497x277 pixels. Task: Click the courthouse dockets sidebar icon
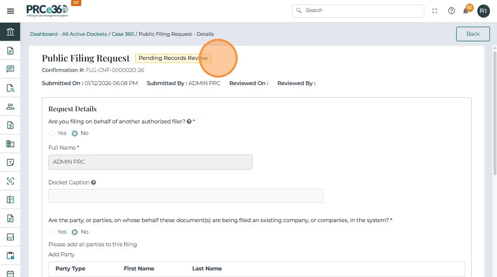10,32
